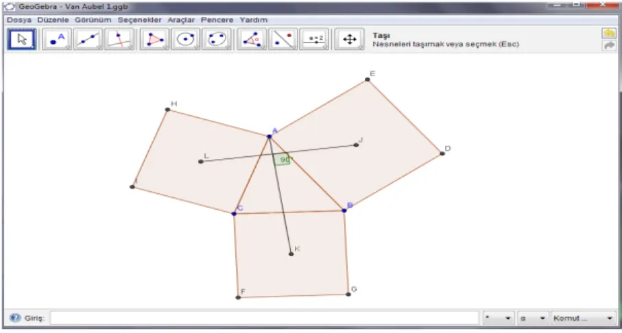Click point J, center of right square
Image resolution: width=622 pixels, height=333 pixels.
tap(356, 145)
